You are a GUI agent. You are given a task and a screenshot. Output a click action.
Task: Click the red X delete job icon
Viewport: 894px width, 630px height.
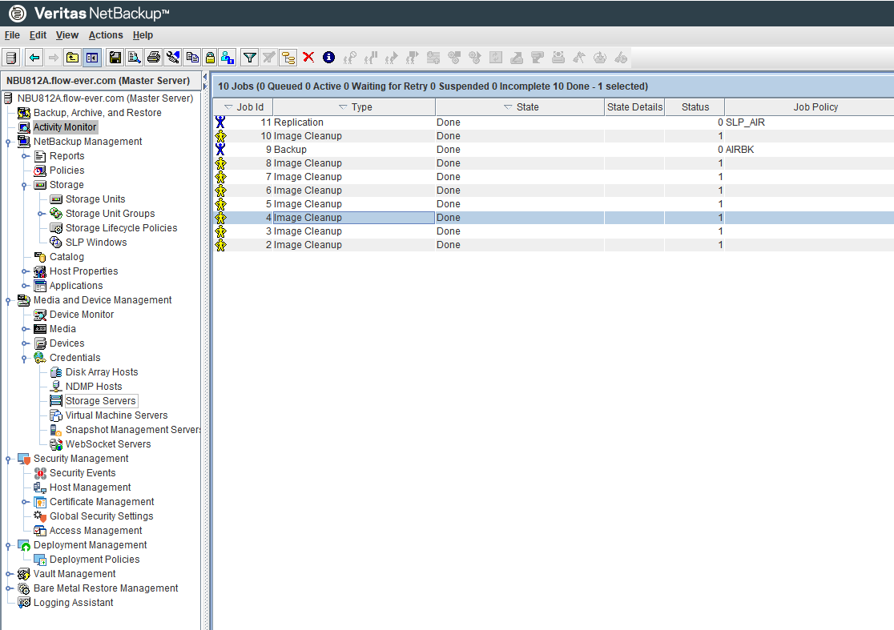pyautogui.click(x=308, y=57)
